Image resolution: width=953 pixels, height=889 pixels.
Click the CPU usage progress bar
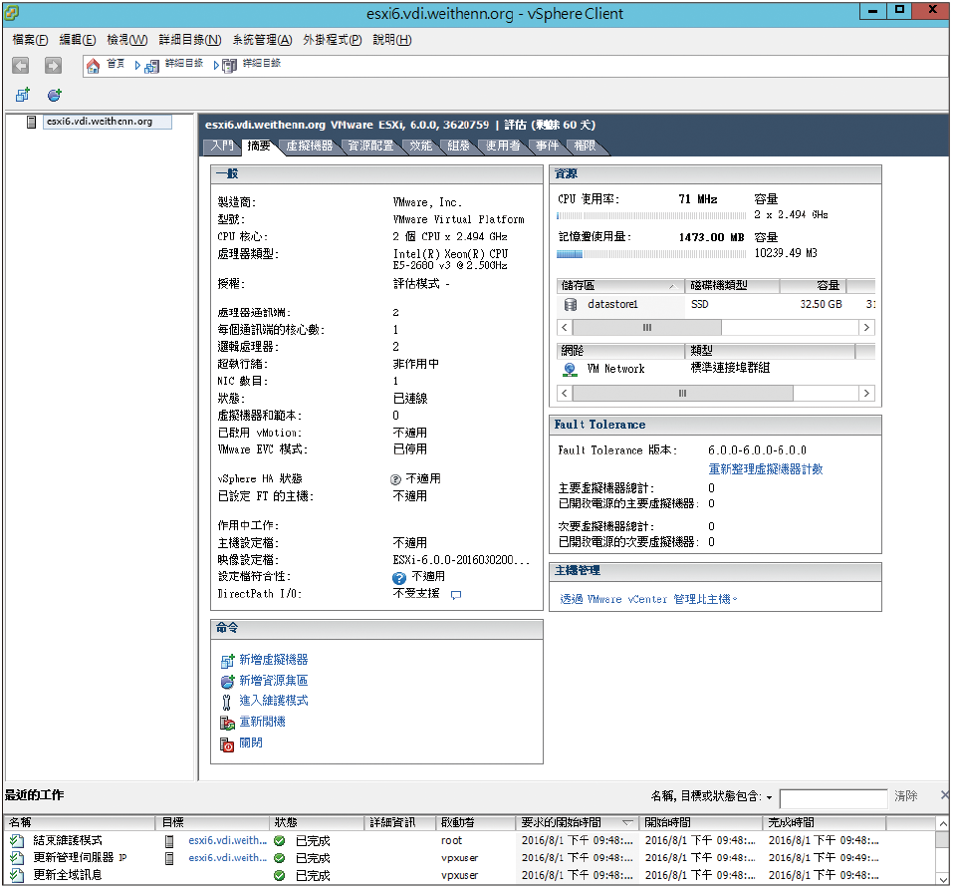click(651, 216)
